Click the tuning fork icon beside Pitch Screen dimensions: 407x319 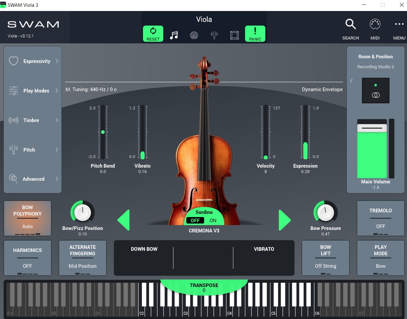(14, 150)
